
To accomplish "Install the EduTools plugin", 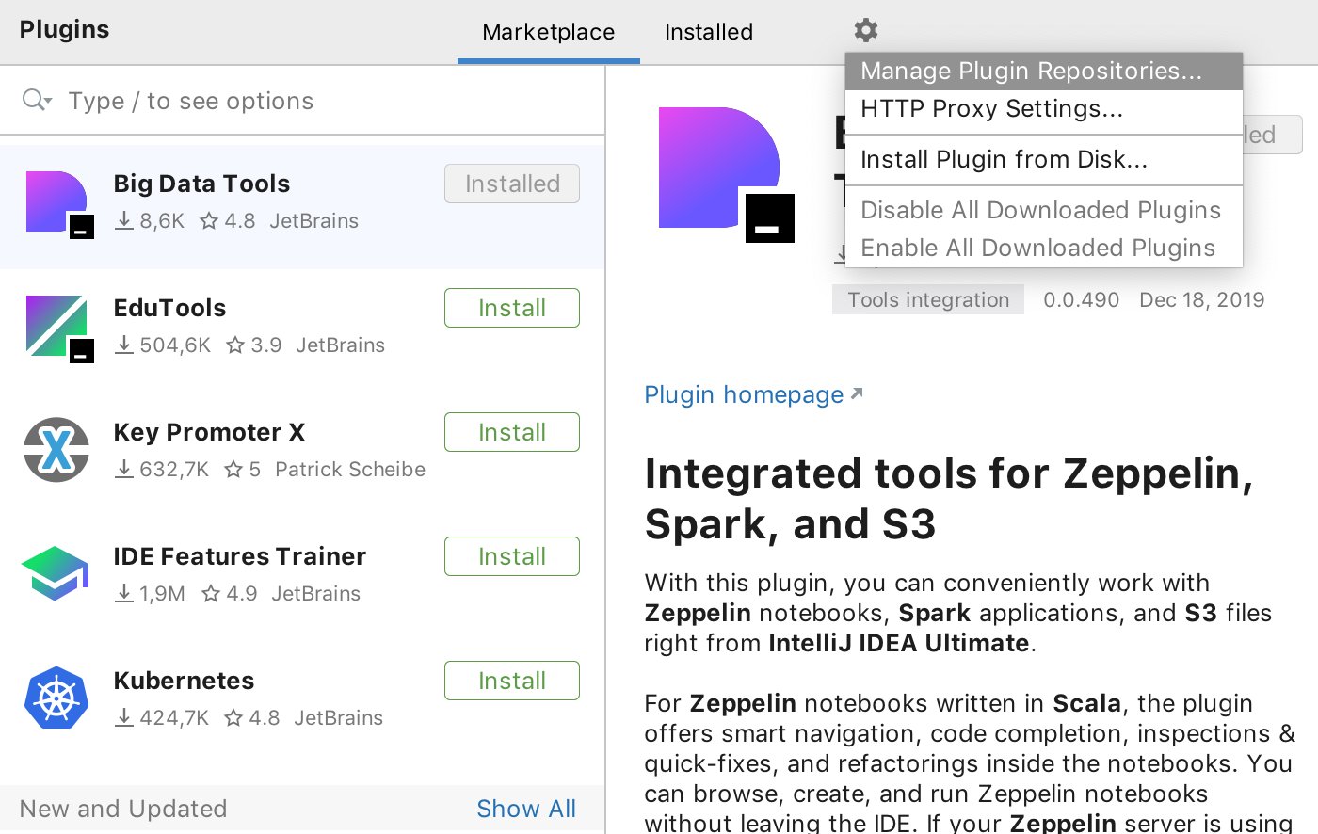I will (x=512, y=308).
